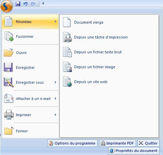Choose Fusionner from the menu

[x=30, y=36]
